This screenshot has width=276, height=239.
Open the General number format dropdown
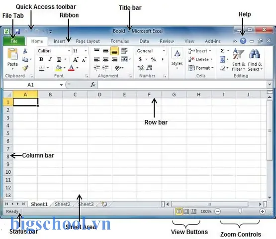(164, 51)
